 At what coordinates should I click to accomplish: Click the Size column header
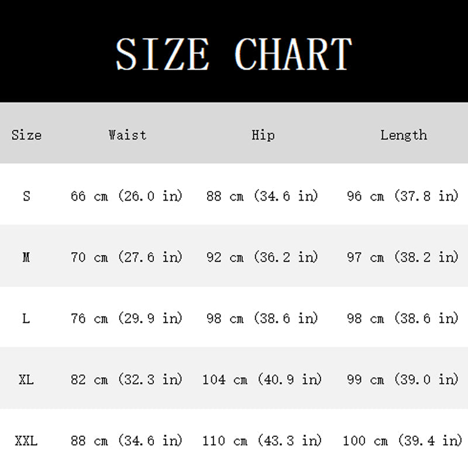click(x=26, y=135)
